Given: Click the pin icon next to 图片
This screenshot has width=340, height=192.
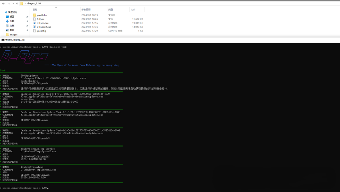Looking at the screenshot, I should (x=27, y=30).
